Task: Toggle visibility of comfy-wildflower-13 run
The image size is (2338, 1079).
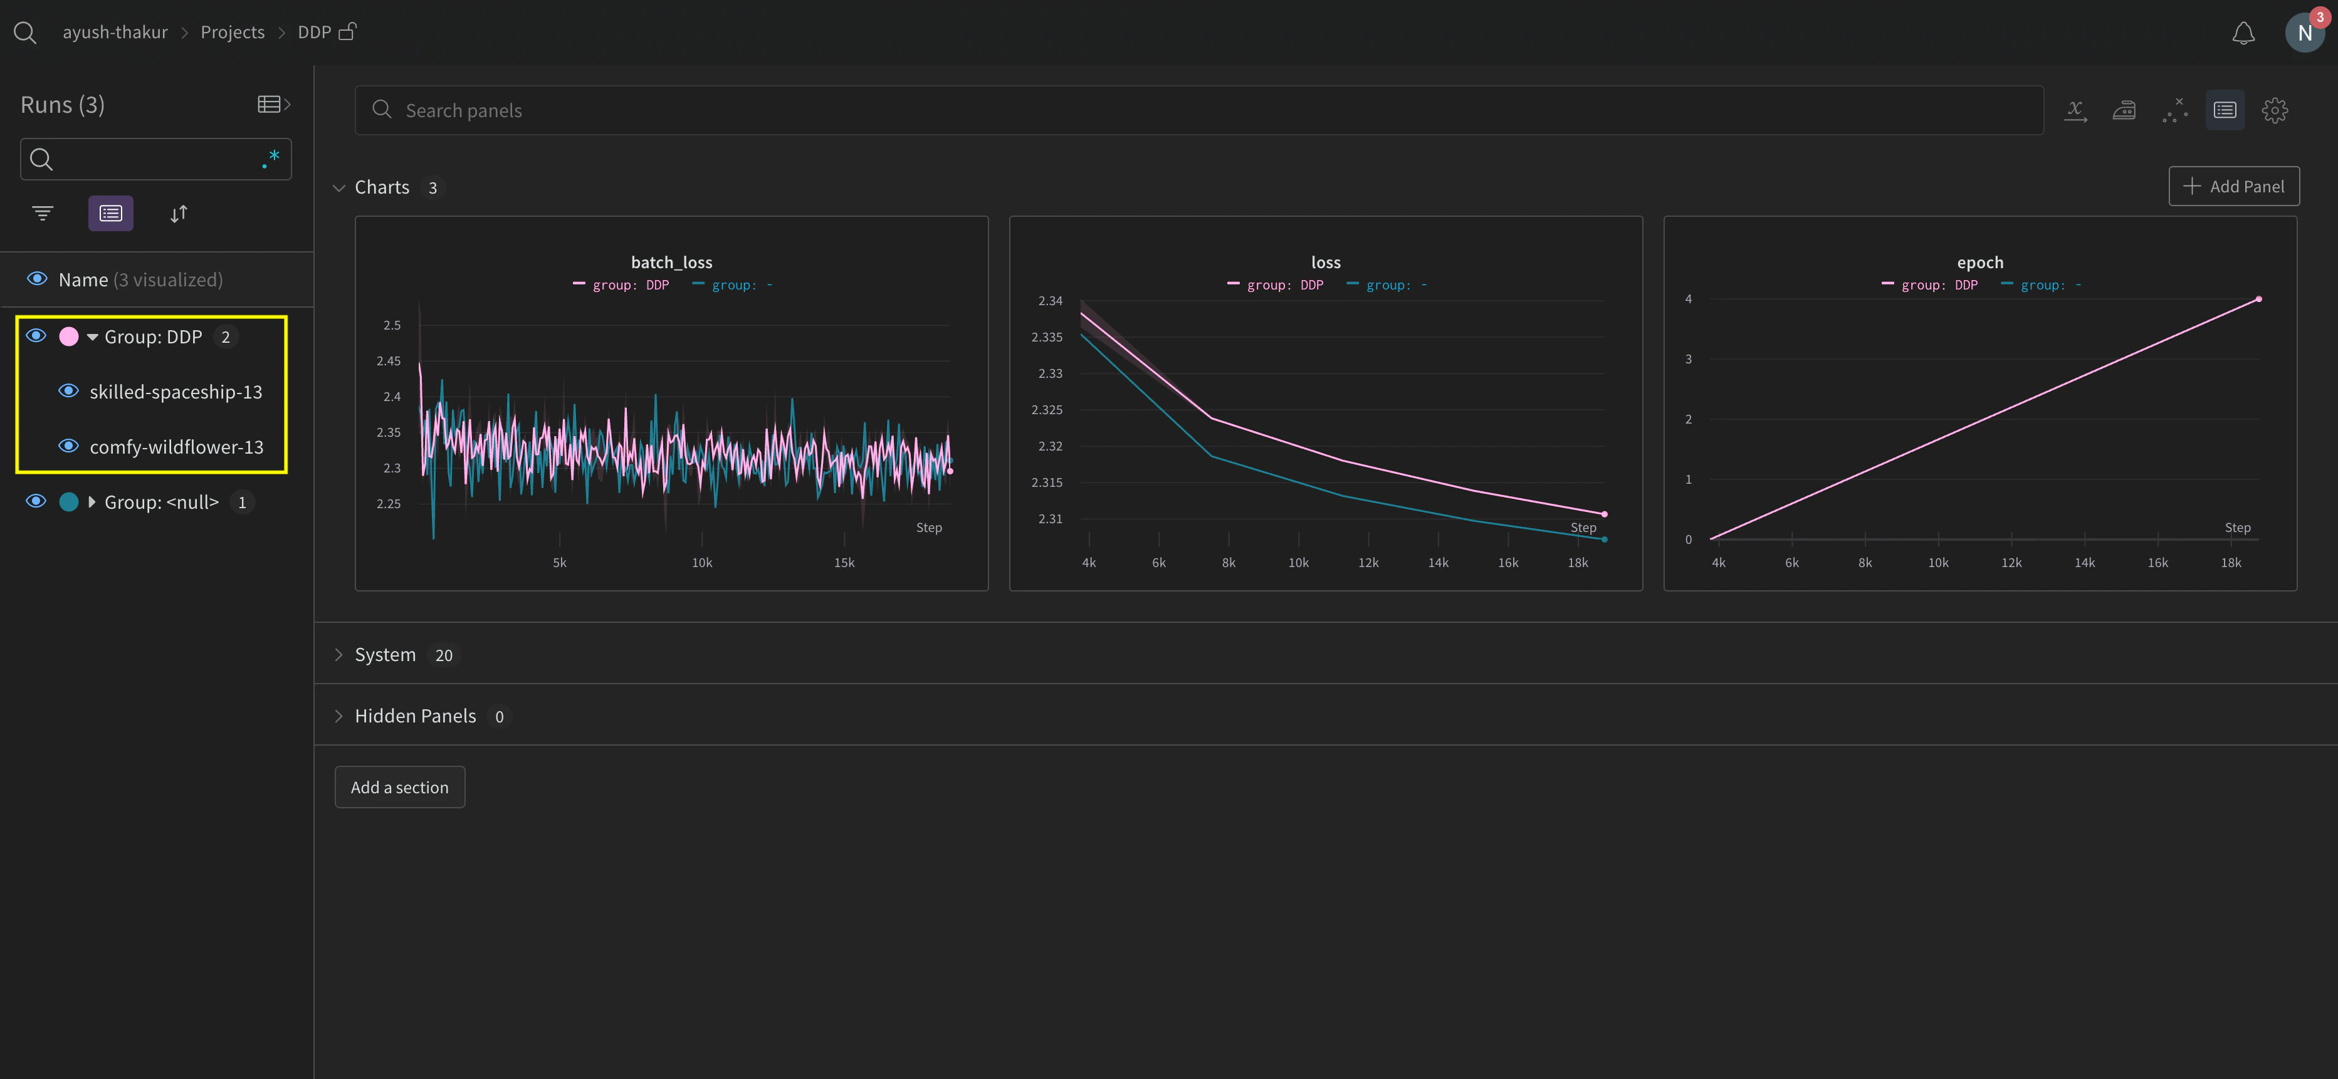Action: coord(68,446)
